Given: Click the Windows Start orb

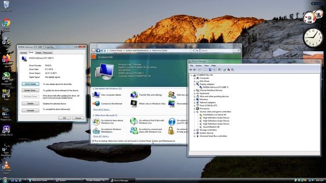Looking at the screenshot, I should tap(5, 180).
